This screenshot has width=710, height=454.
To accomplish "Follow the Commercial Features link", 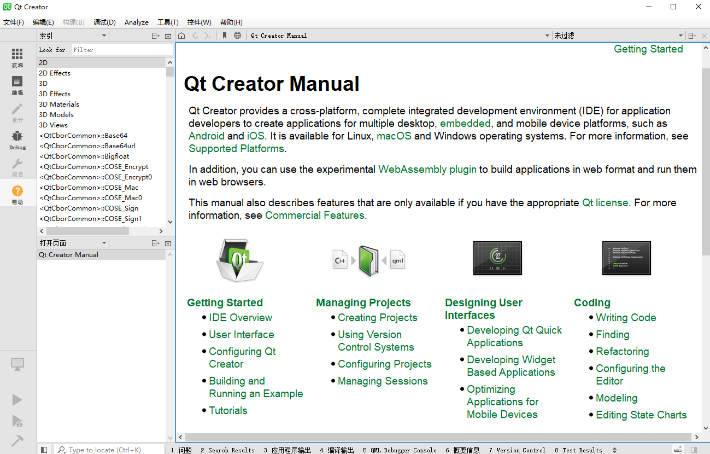I will click(315, 216).
